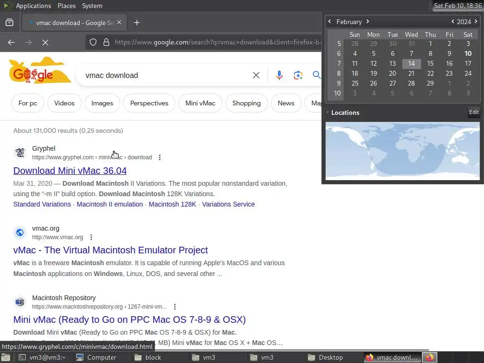The height and width of the screenshot is (363, 484).
Task: Collapse the Locations section
Action: click(328, 112)
